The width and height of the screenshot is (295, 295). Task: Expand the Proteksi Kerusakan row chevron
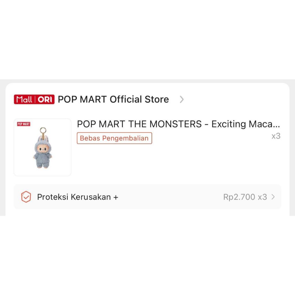(x=273, y=197)
